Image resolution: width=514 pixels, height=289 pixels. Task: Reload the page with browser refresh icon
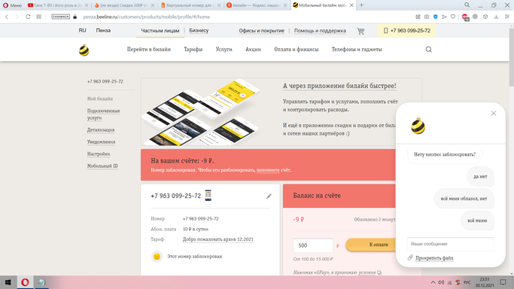coord(28,17)
